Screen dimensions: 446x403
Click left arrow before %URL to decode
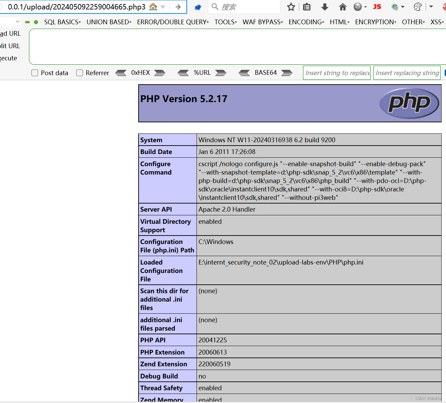183,73
